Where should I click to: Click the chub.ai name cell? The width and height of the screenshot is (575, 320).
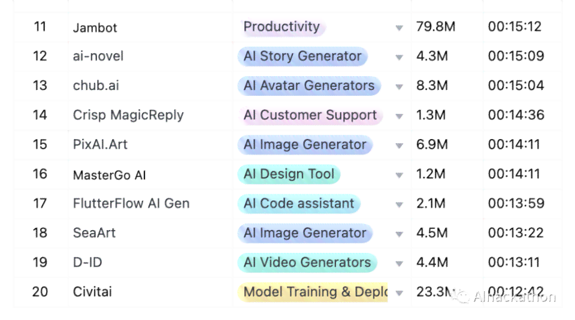[96, 86]
